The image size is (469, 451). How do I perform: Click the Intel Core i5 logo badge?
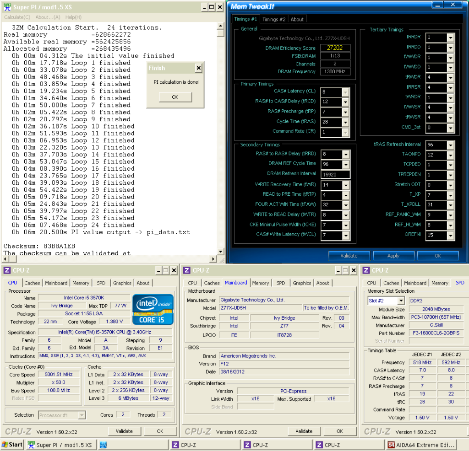[153, 309]
